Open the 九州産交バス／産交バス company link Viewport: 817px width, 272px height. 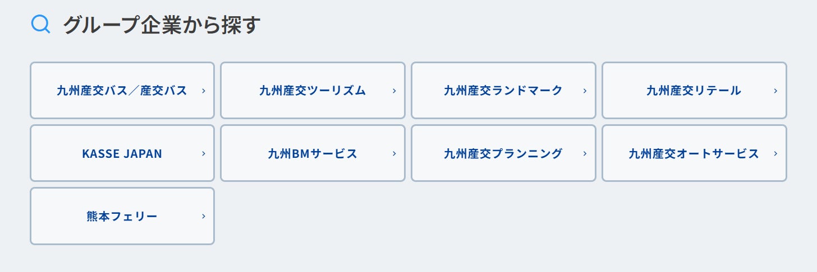pyautogui.click(x=122, y=90)
